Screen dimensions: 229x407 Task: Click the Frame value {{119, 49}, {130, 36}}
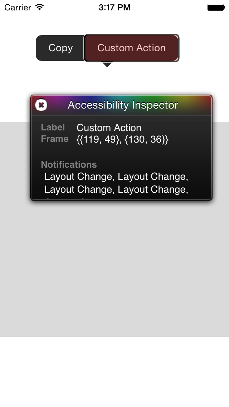pyautogui.click(x=122, y=139)
